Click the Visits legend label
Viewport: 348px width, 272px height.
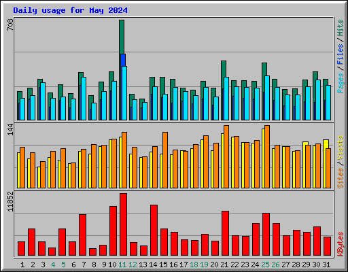(341, 148)
